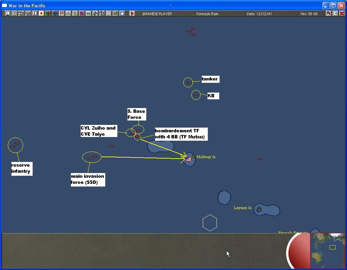Maximize the War in the Pacific window
Screen dimensions: 347x270
334,5
